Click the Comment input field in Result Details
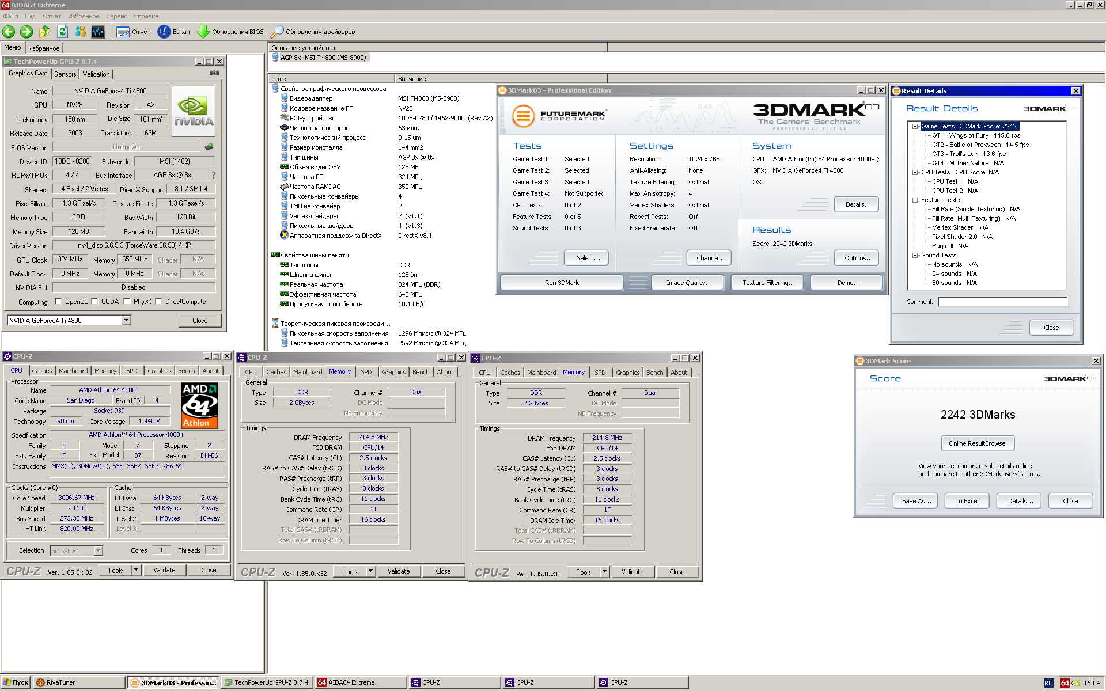Viewport: 1106px width, 691px height. click(x=1002, y=302)
